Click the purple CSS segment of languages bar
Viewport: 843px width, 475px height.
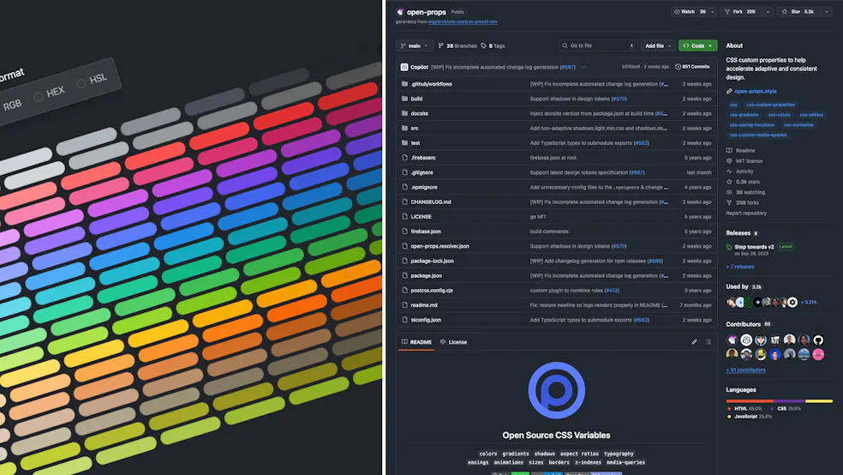789,401
